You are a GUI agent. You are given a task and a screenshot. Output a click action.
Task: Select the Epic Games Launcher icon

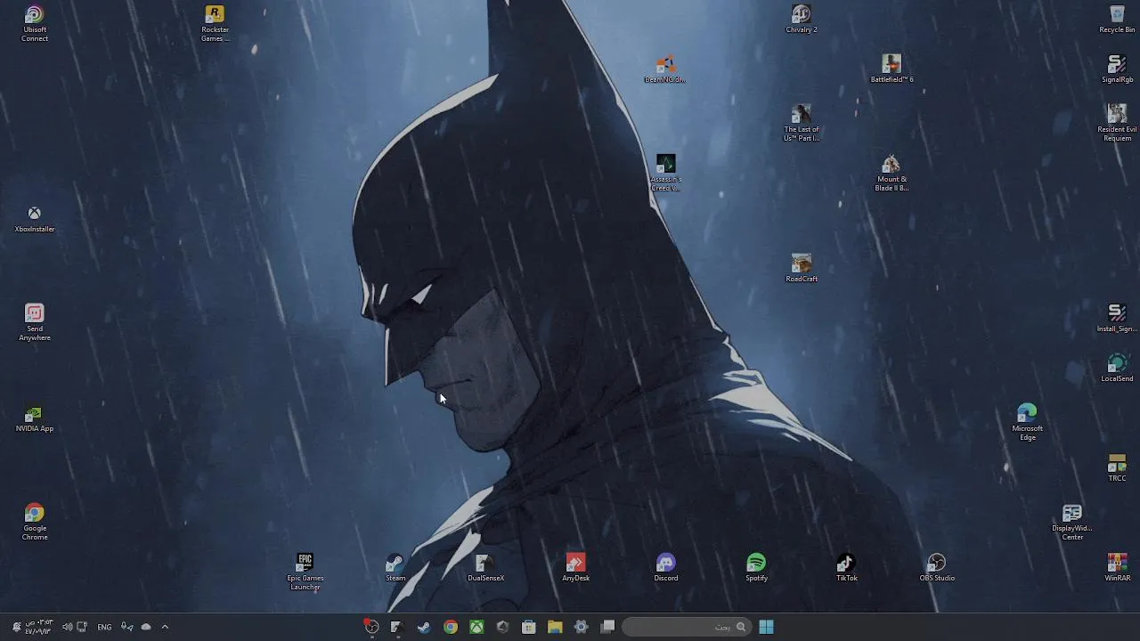(305, 572)
